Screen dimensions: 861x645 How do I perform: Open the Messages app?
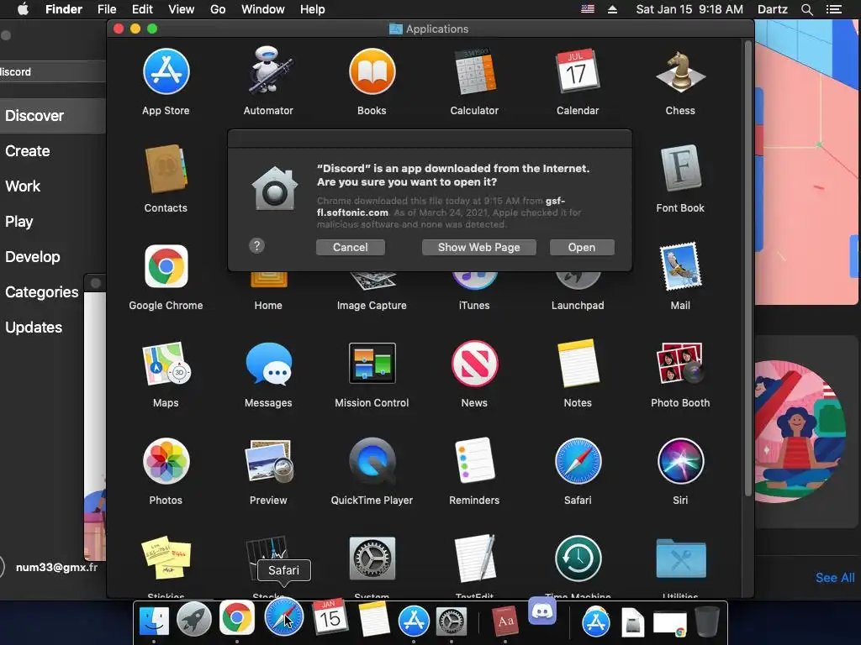268,364
